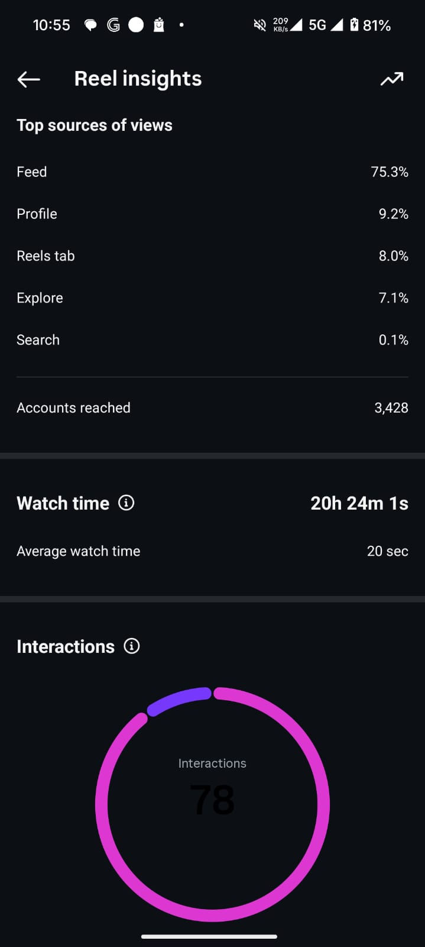Tap the muted sound status icon
This screenshot has height=947, width=425.
point(259,25)
